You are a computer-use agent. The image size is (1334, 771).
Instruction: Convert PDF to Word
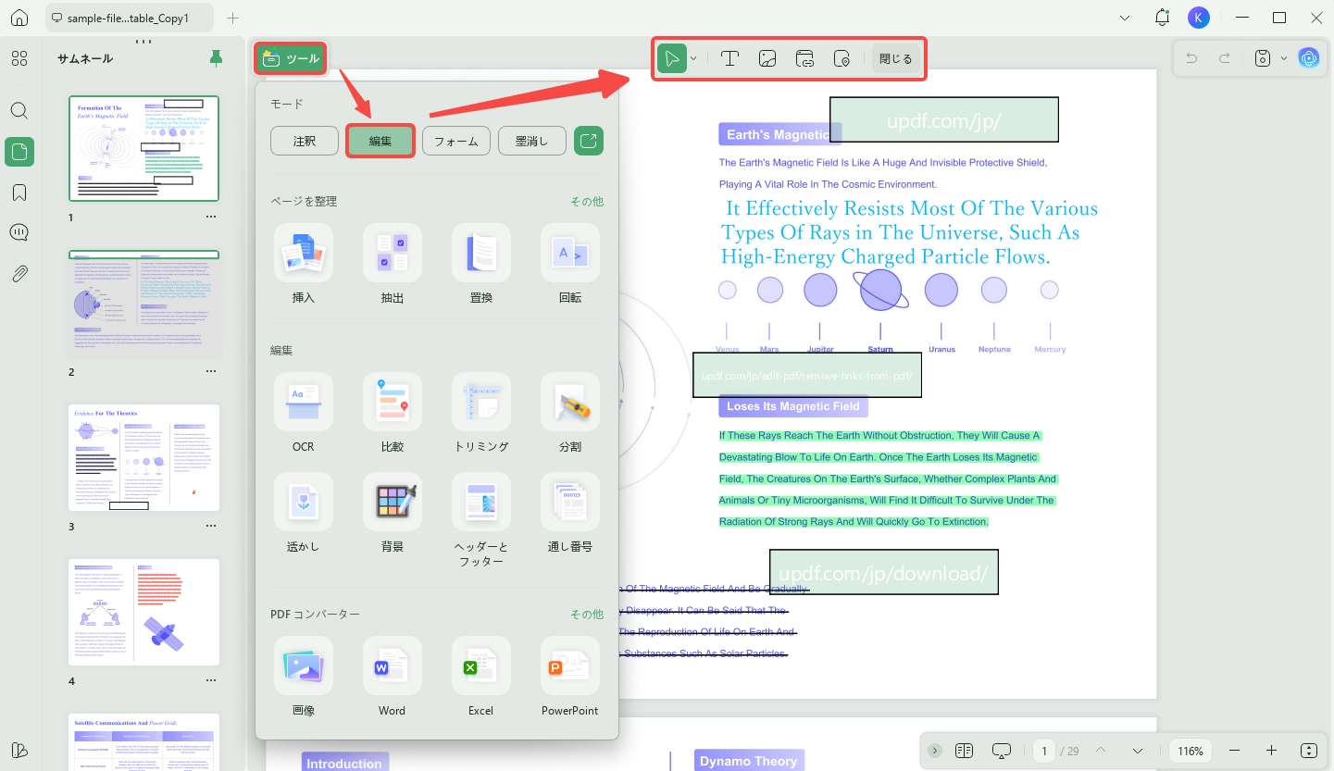(x=393, y=677)
